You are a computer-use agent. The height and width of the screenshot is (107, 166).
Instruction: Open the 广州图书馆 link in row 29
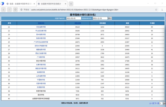tap(41, 57)
